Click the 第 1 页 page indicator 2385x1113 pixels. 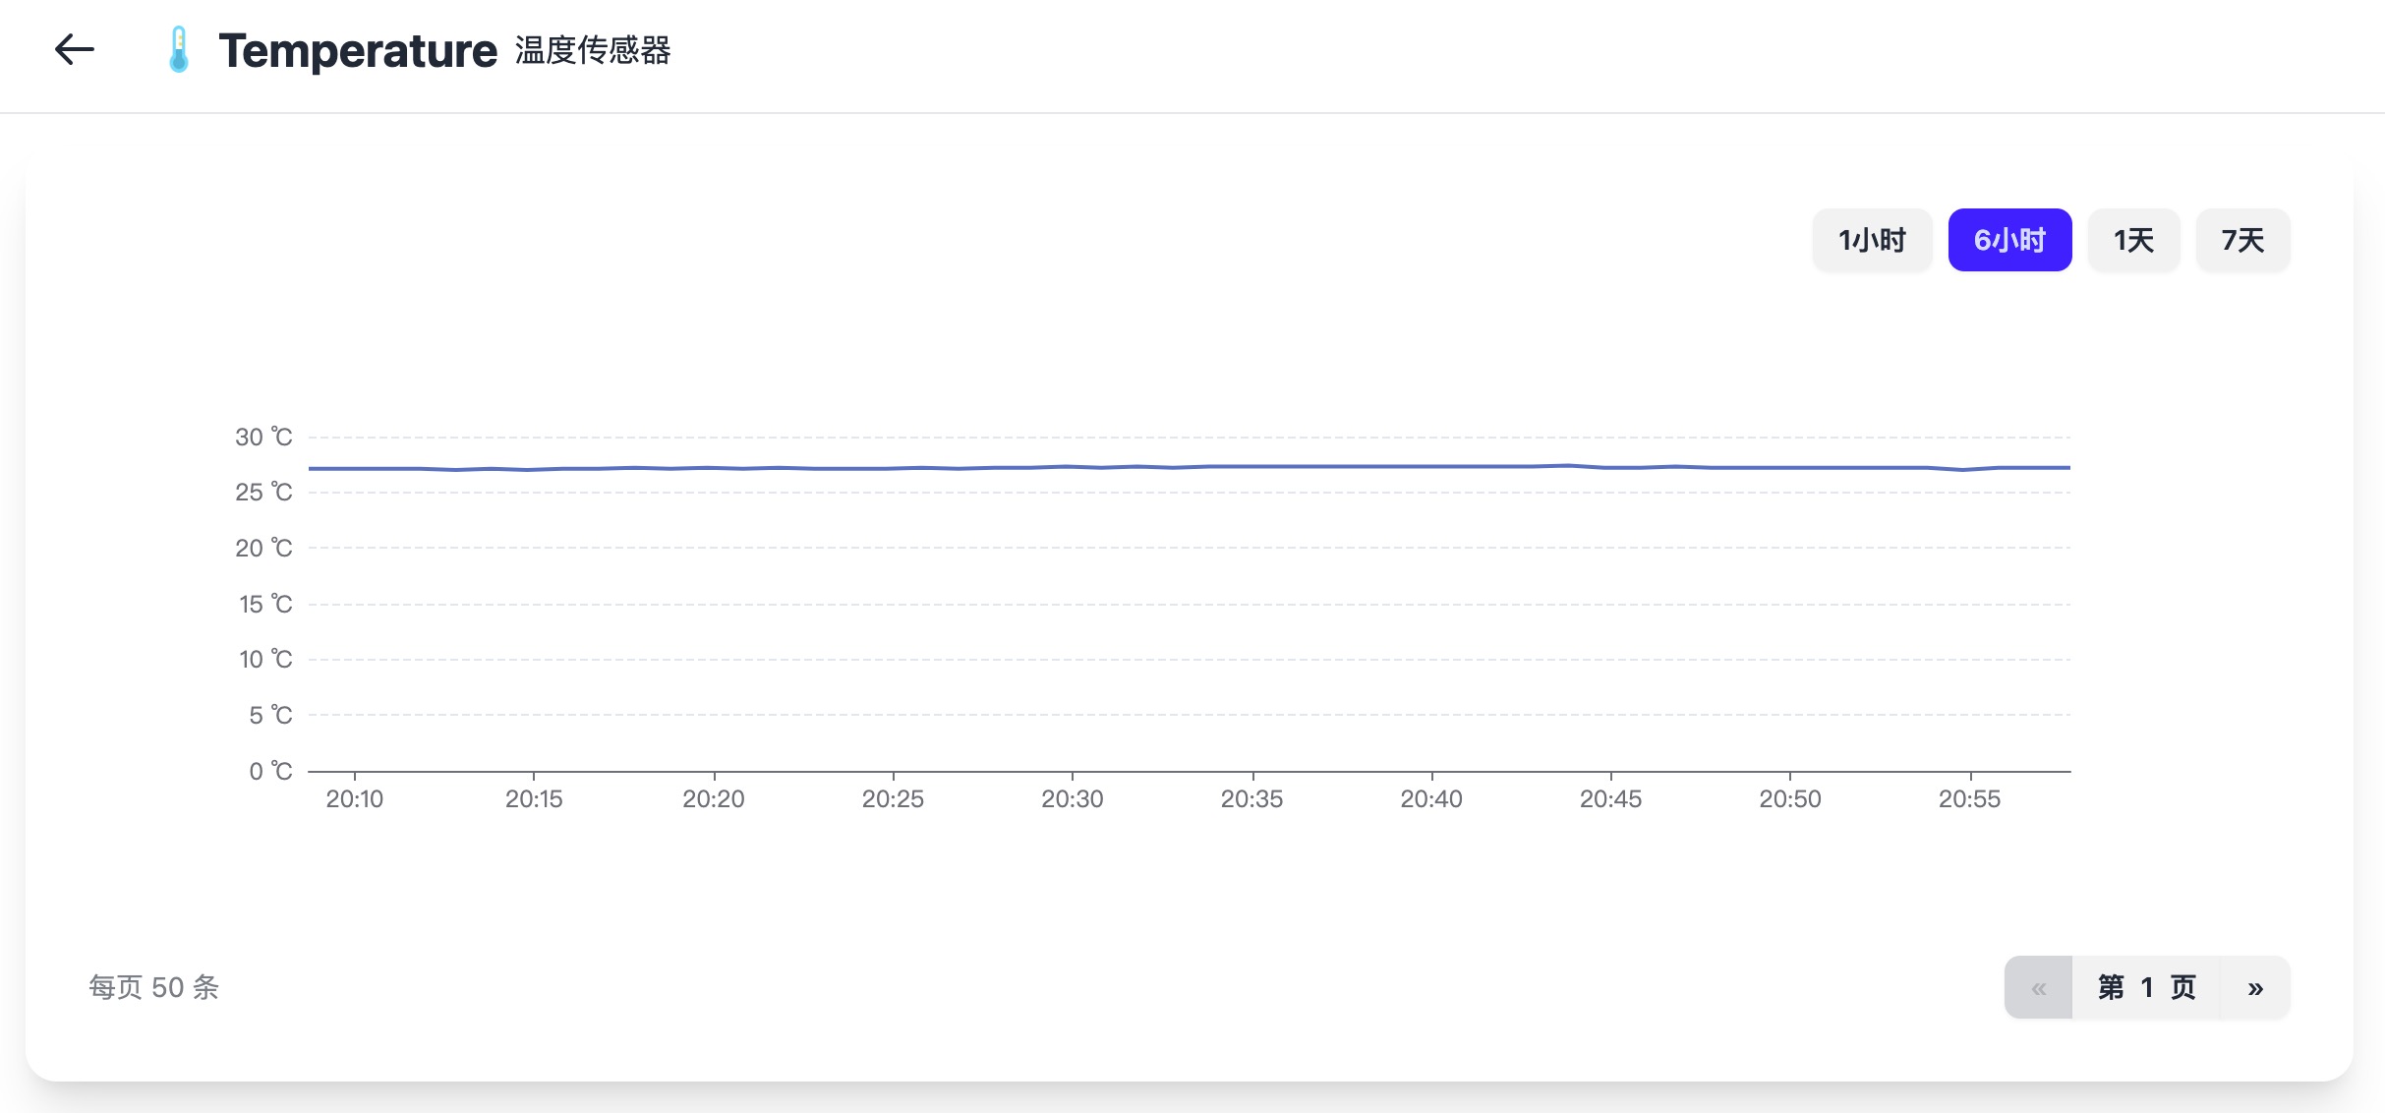2146,987
